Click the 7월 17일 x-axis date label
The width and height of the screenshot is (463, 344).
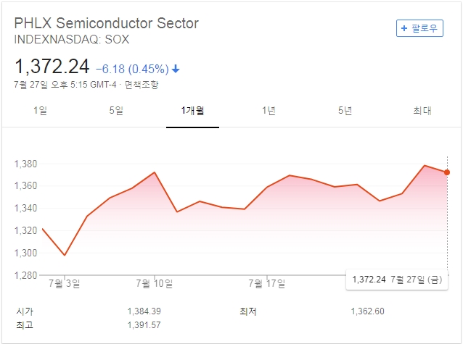pos(269,282)
